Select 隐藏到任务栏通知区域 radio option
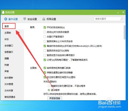 pos(49,86)
